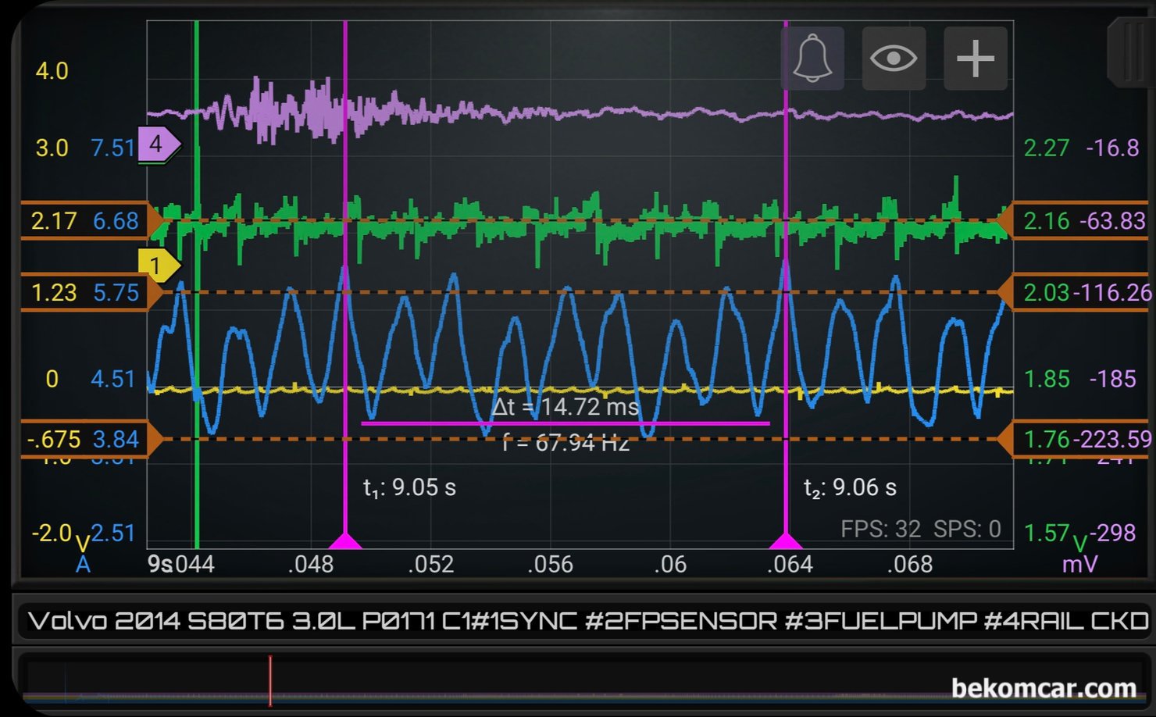The image size is (1156, 717).
Task: Tap the green V unit label
Action: 1080,544
